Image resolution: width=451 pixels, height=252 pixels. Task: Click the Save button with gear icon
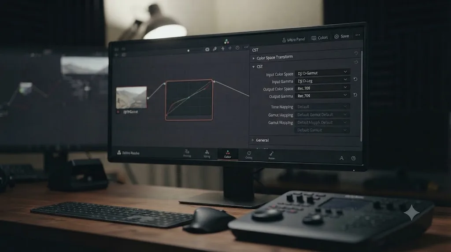[341, 36]
